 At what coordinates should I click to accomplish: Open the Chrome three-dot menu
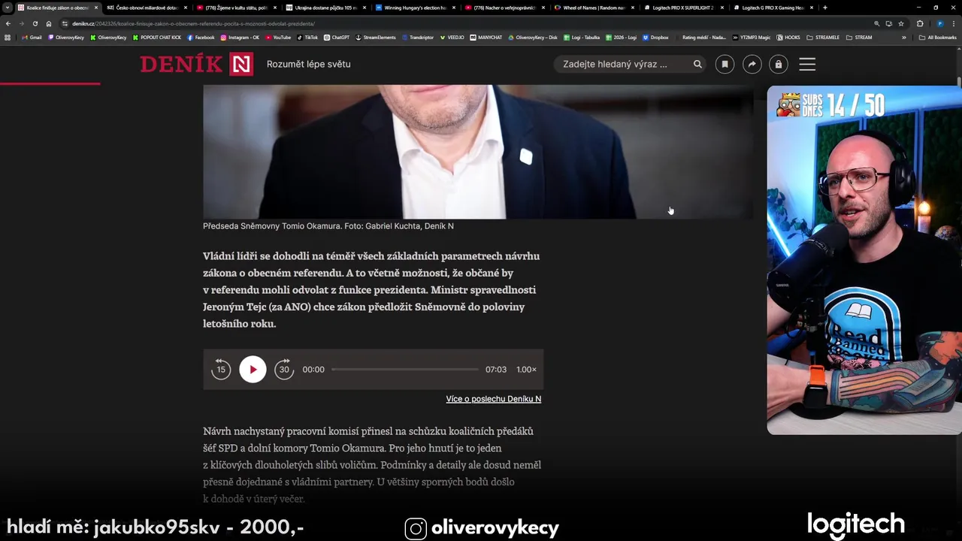tap(954, 23)
